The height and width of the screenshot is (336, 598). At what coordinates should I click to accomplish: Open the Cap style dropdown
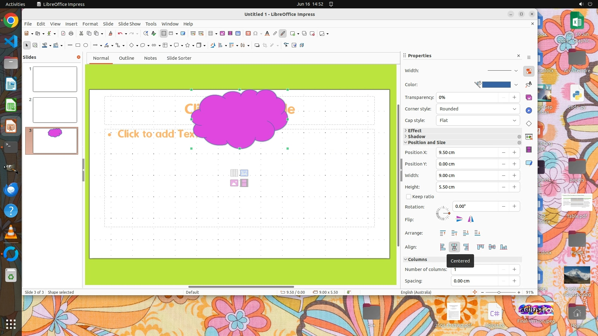coord(478,120)
